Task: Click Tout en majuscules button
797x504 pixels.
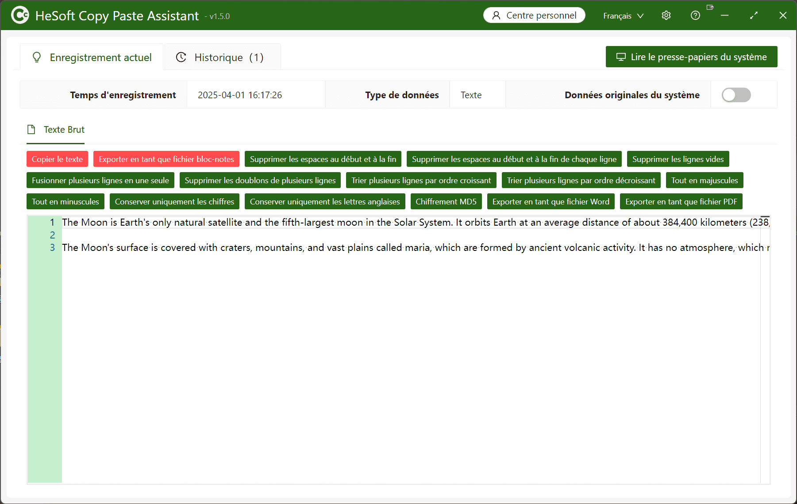Action: coord(705,180)
